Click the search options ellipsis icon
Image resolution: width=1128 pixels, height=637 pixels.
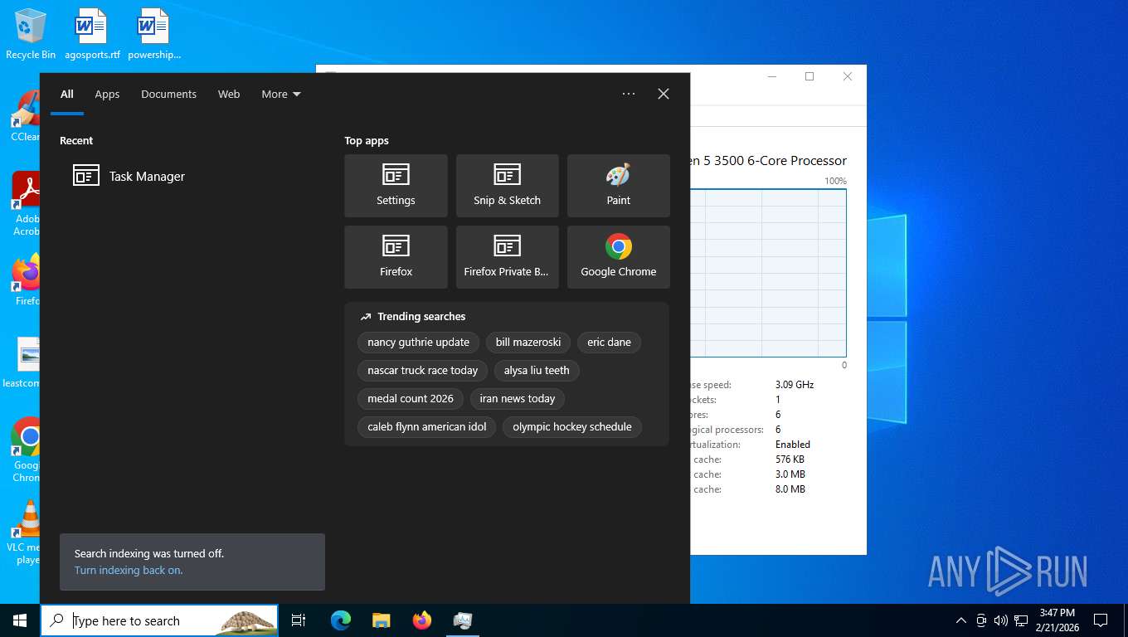click(629, 94)
